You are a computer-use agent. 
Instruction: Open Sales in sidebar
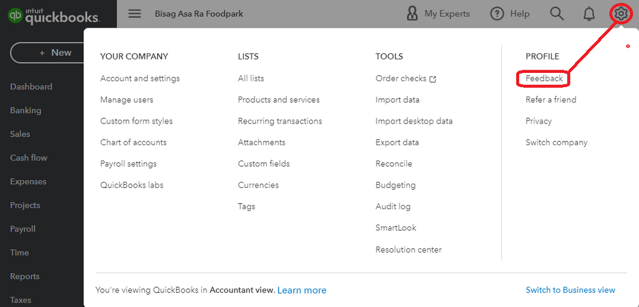click(x=20, y=134)
